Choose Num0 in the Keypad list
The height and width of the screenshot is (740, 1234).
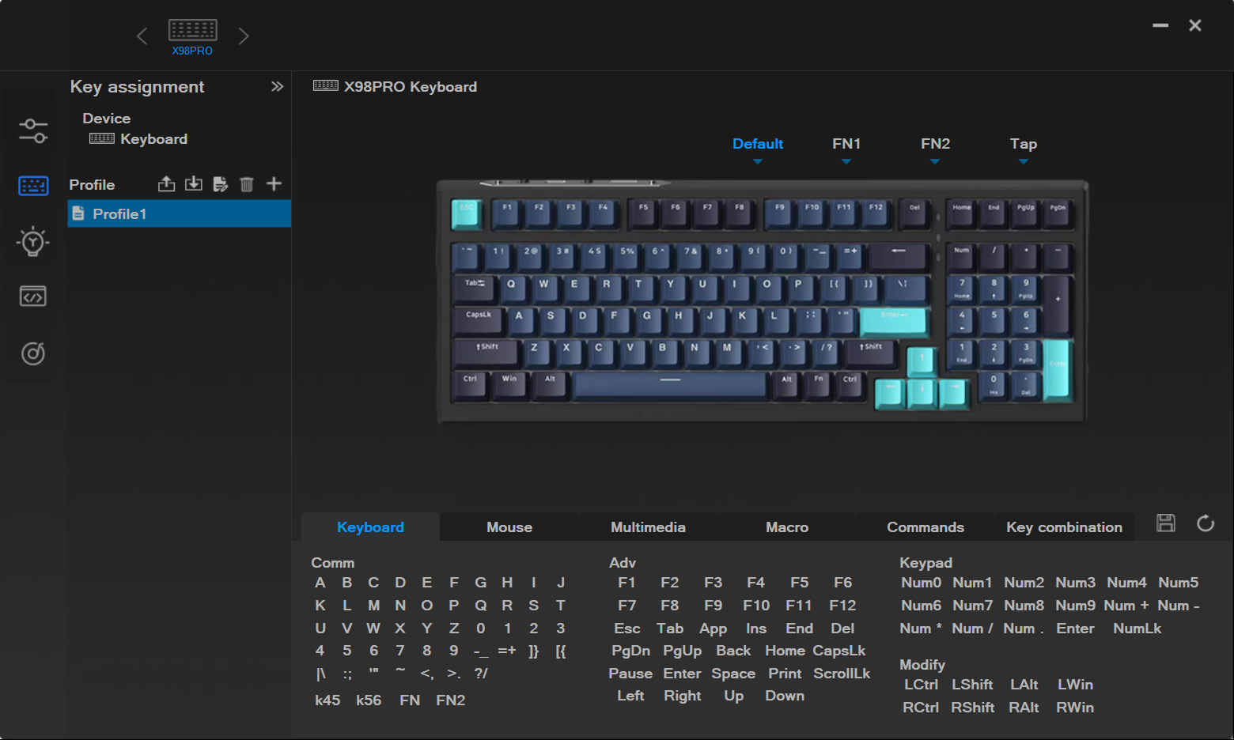coord(922,583)
